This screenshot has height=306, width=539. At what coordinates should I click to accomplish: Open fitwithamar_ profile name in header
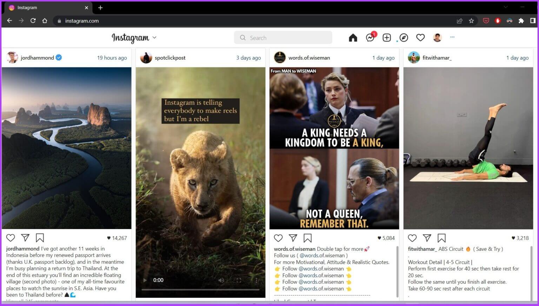pyautogui.click(x=437, y=58)
